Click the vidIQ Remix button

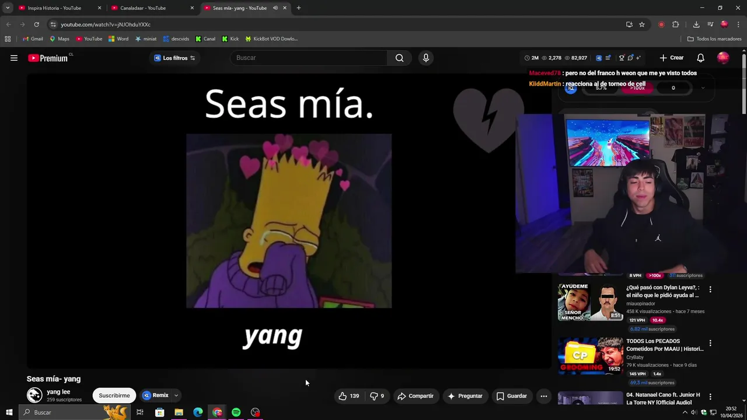point(156,395)
